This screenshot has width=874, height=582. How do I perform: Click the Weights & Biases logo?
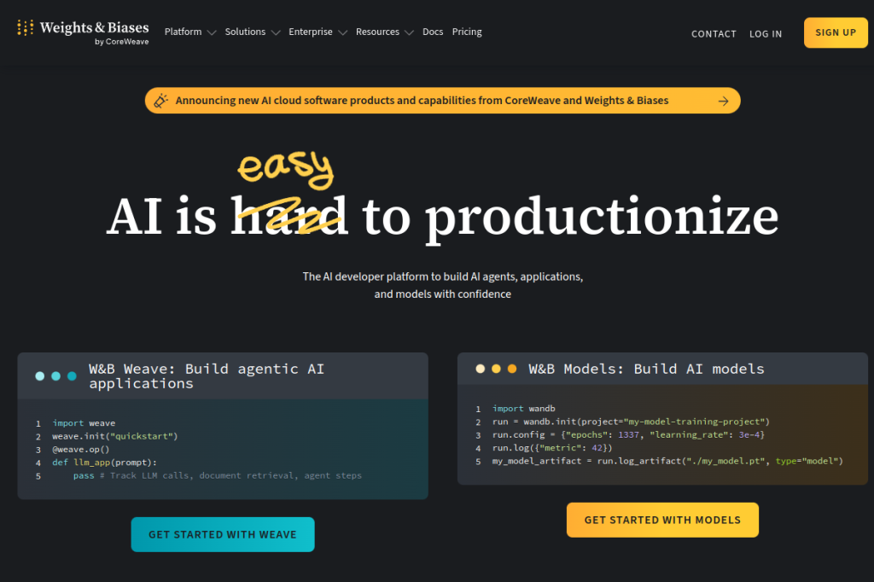click(83, 32)
